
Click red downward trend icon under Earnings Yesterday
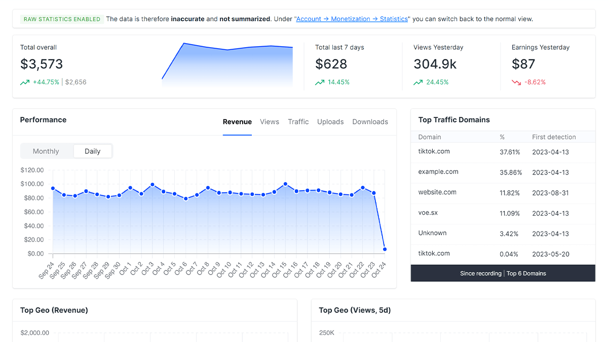[516, 82]
